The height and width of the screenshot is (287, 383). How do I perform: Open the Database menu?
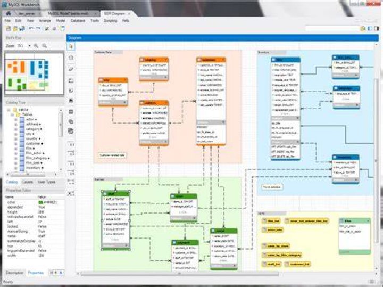coord(78,21)
